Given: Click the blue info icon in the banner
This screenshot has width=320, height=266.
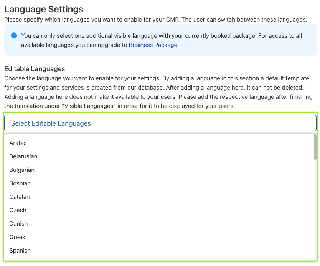Looking at the screenshot, I should pos(14,36).
